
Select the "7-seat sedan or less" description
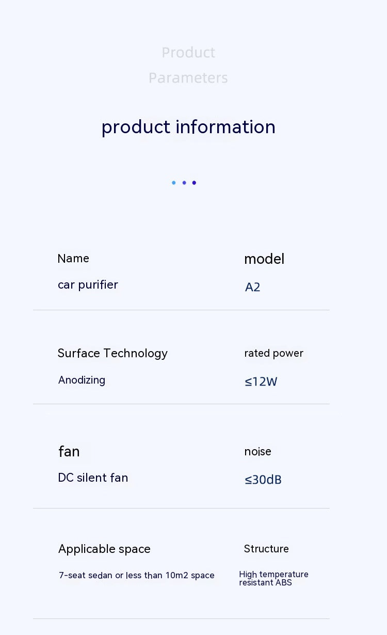tap(136, 576)
